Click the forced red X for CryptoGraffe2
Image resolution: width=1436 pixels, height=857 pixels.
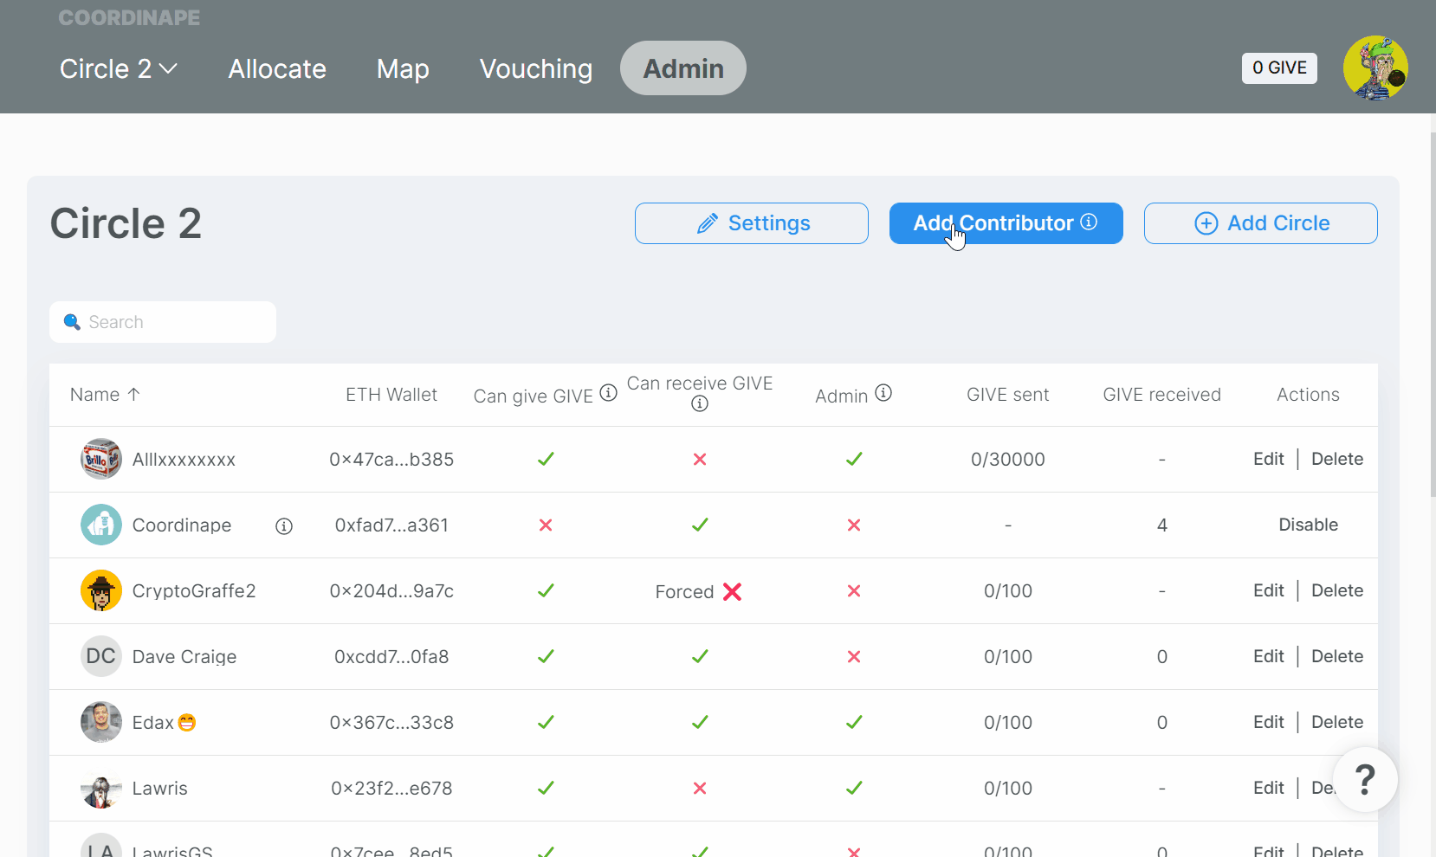732,592
